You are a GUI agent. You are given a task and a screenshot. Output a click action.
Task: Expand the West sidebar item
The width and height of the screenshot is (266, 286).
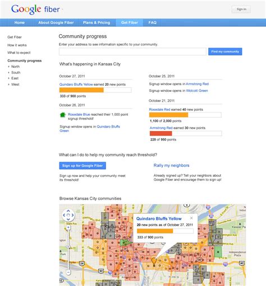pyautogui.click(x=15, y=85)
